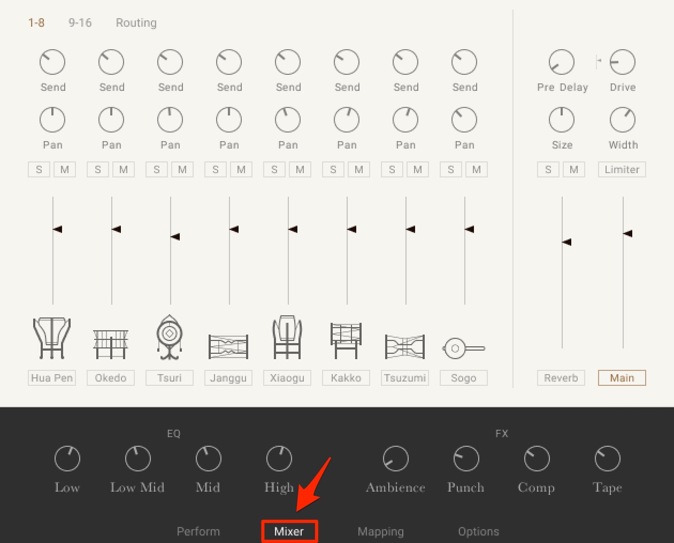Viewport: 674px width, 543px height.
Task: Mute the Xiaogu channel
Action: [x=300, y=169]
